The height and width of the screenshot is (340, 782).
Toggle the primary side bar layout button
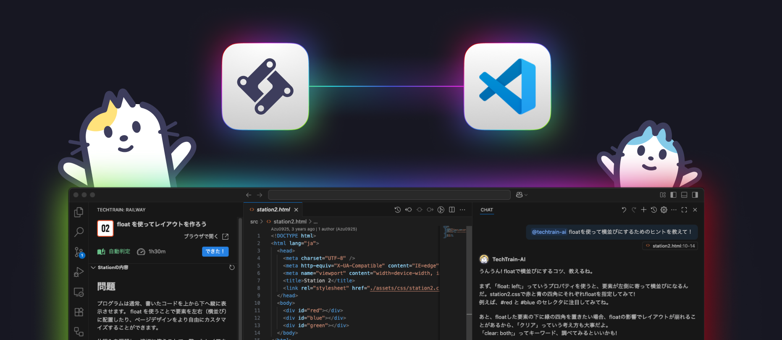(x=673, y=195)
